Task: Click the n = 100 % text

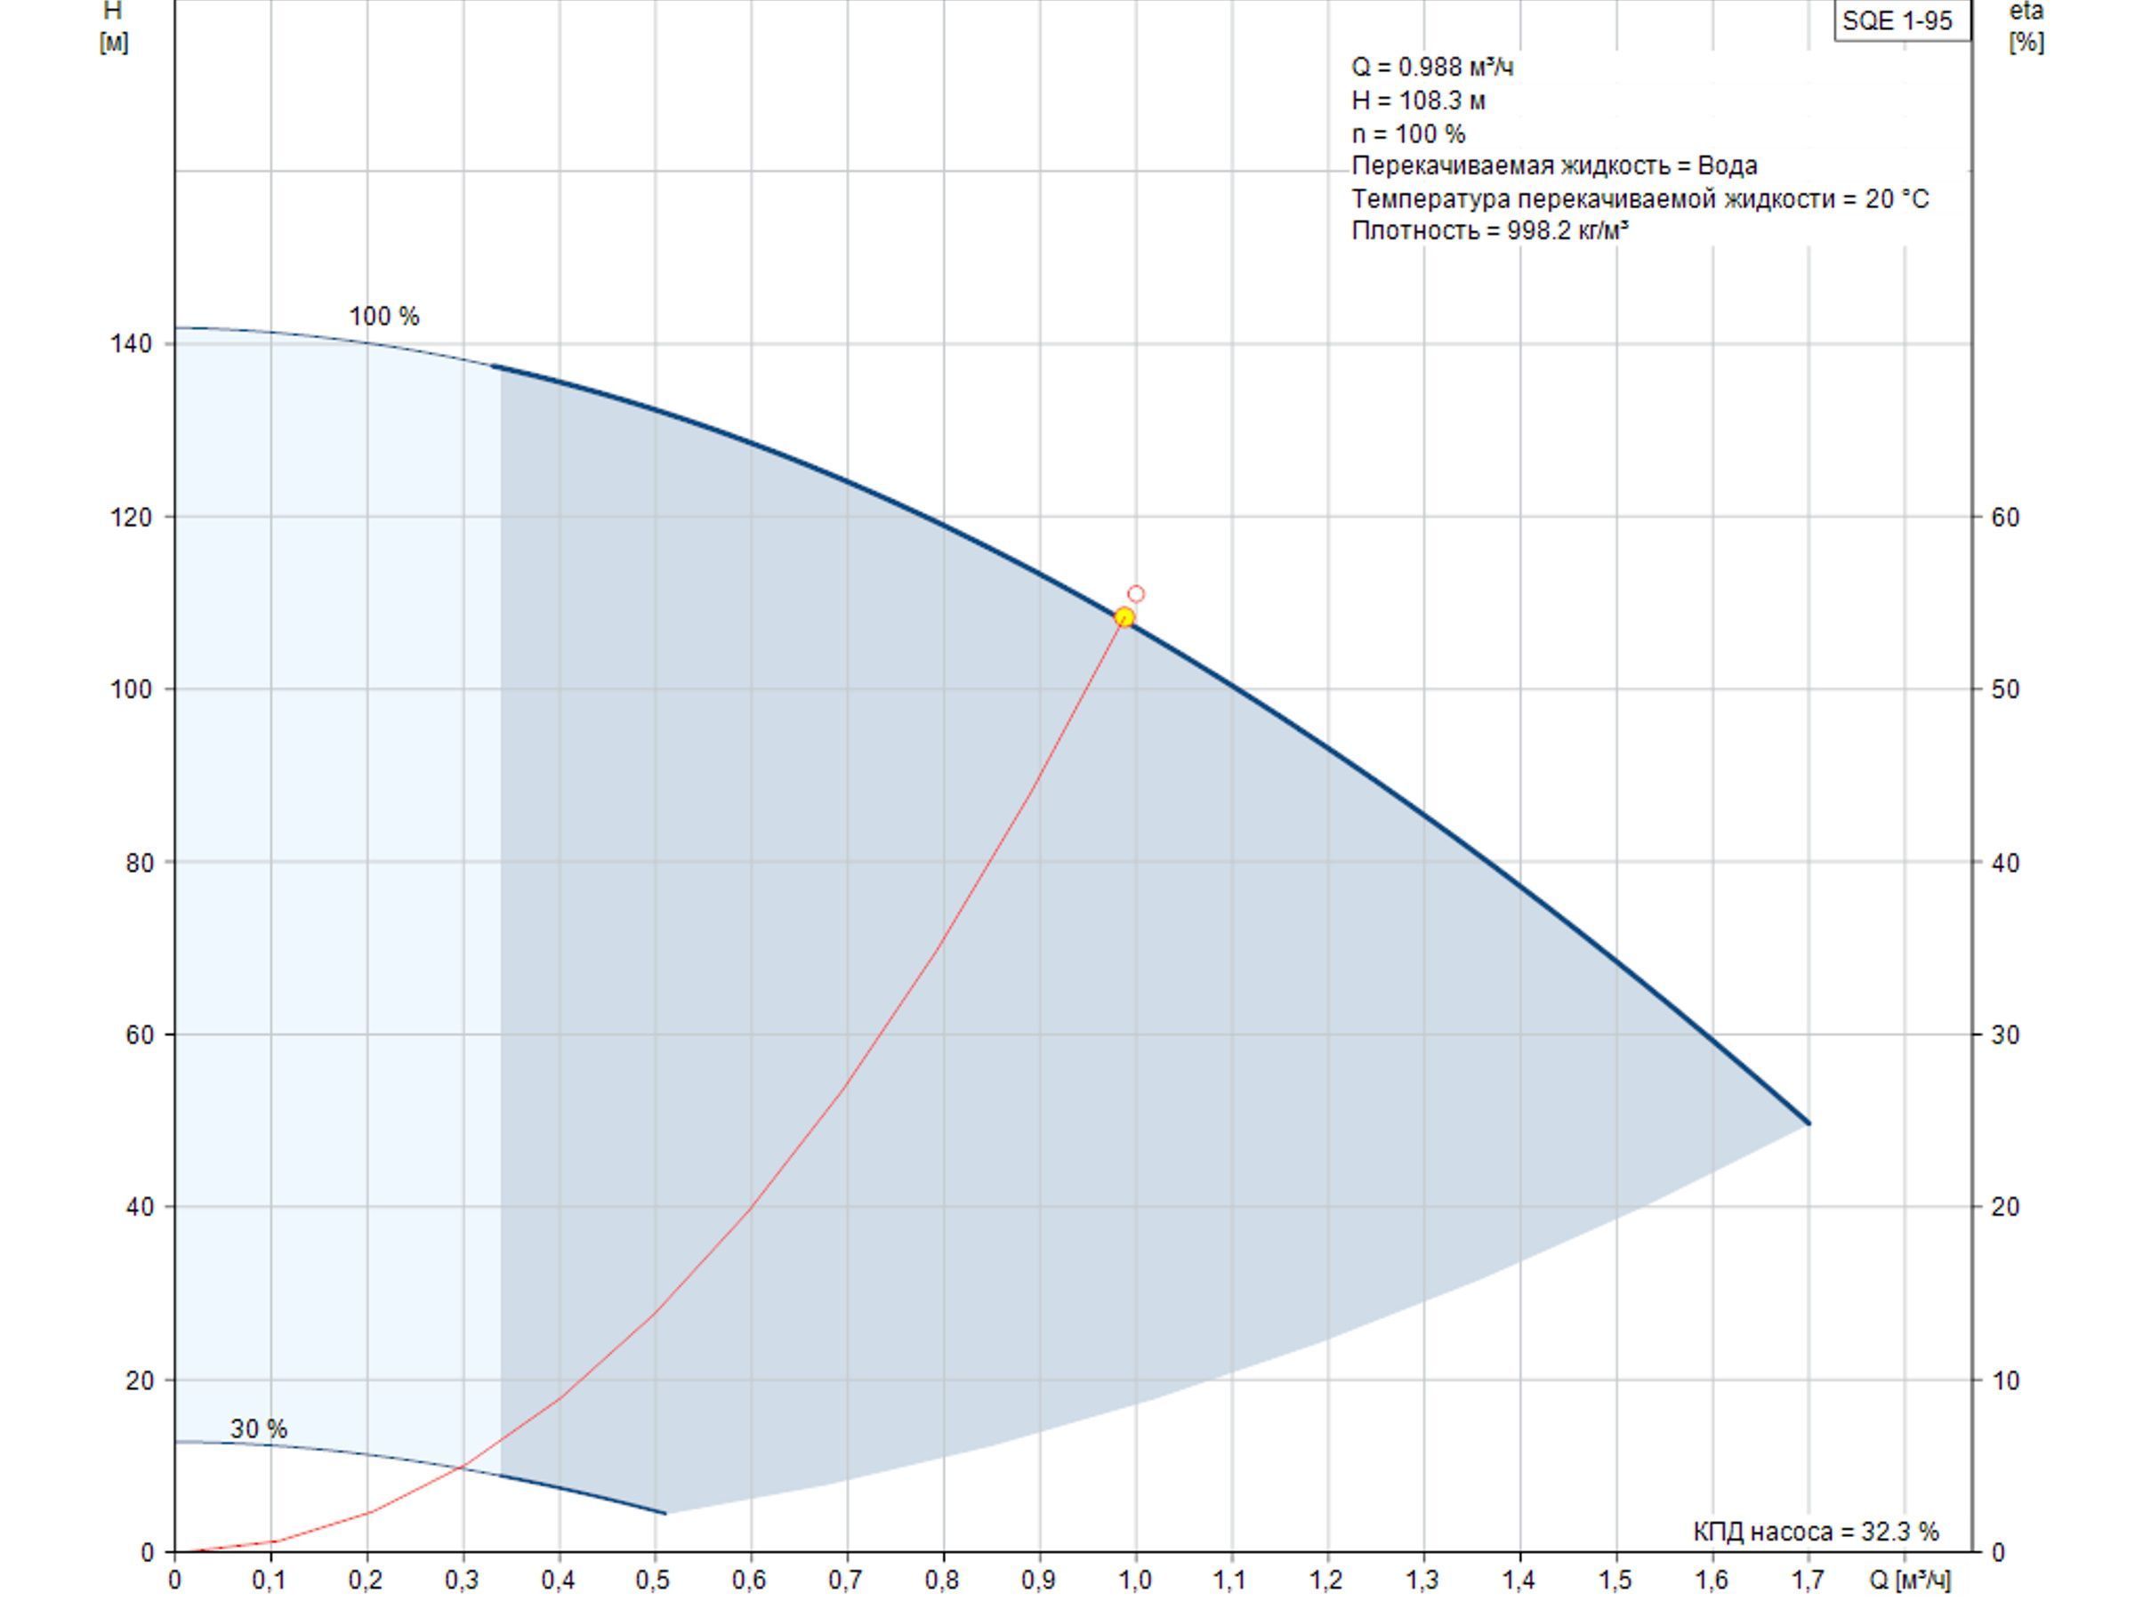Action: 1408,133
